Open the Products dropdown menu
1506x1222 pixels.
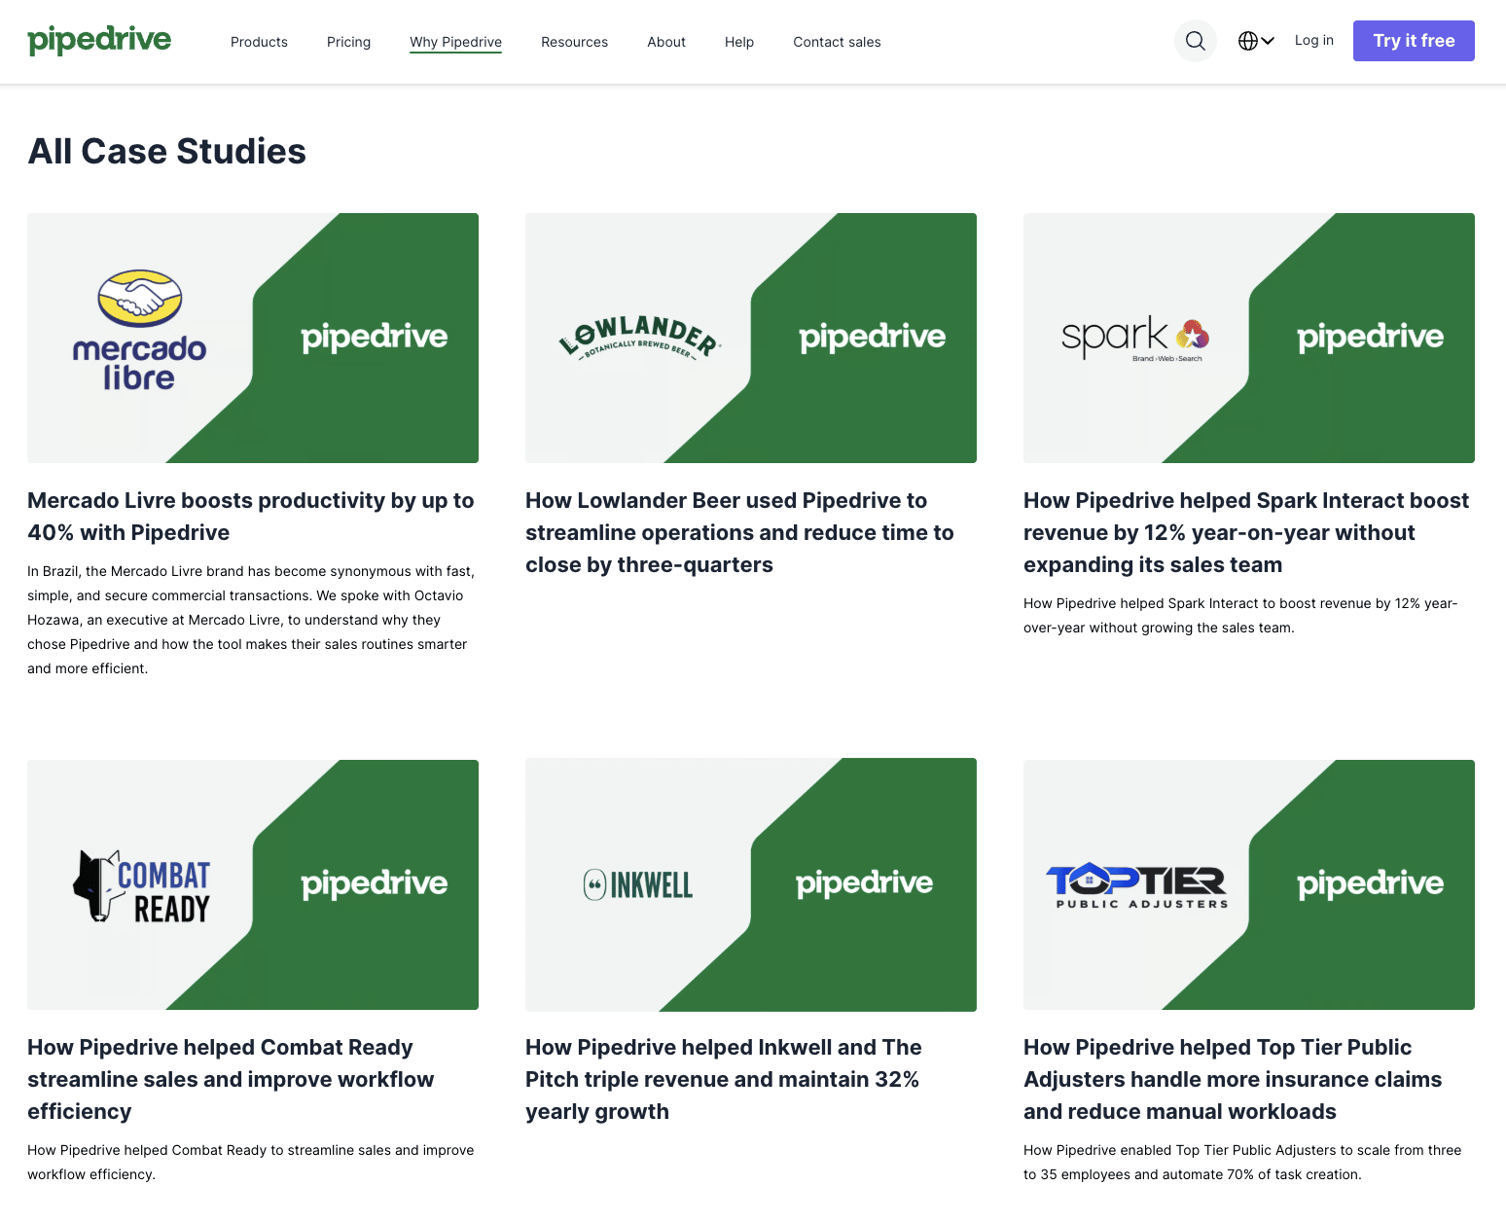pos(258,42)
